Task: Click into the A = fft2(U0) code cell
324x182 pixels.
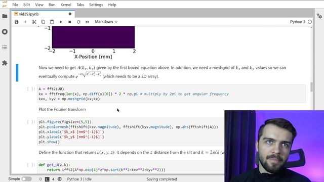Action: [172, 94]
